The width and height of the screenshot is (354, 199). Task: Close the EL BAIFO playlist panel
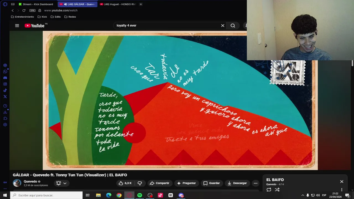pos(342,182)
